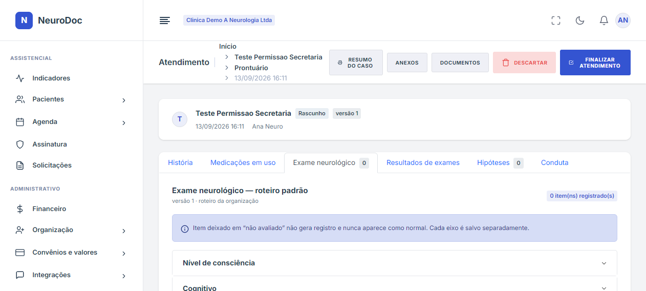The height and width of the screenshot is (291, 646).
Task: Click the Integrações chat icon
Action: click(20, 275)
